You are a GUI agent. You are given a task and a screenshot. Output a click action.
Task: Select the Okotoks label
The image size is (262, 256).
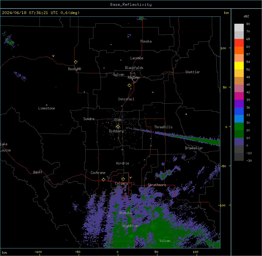125,213
